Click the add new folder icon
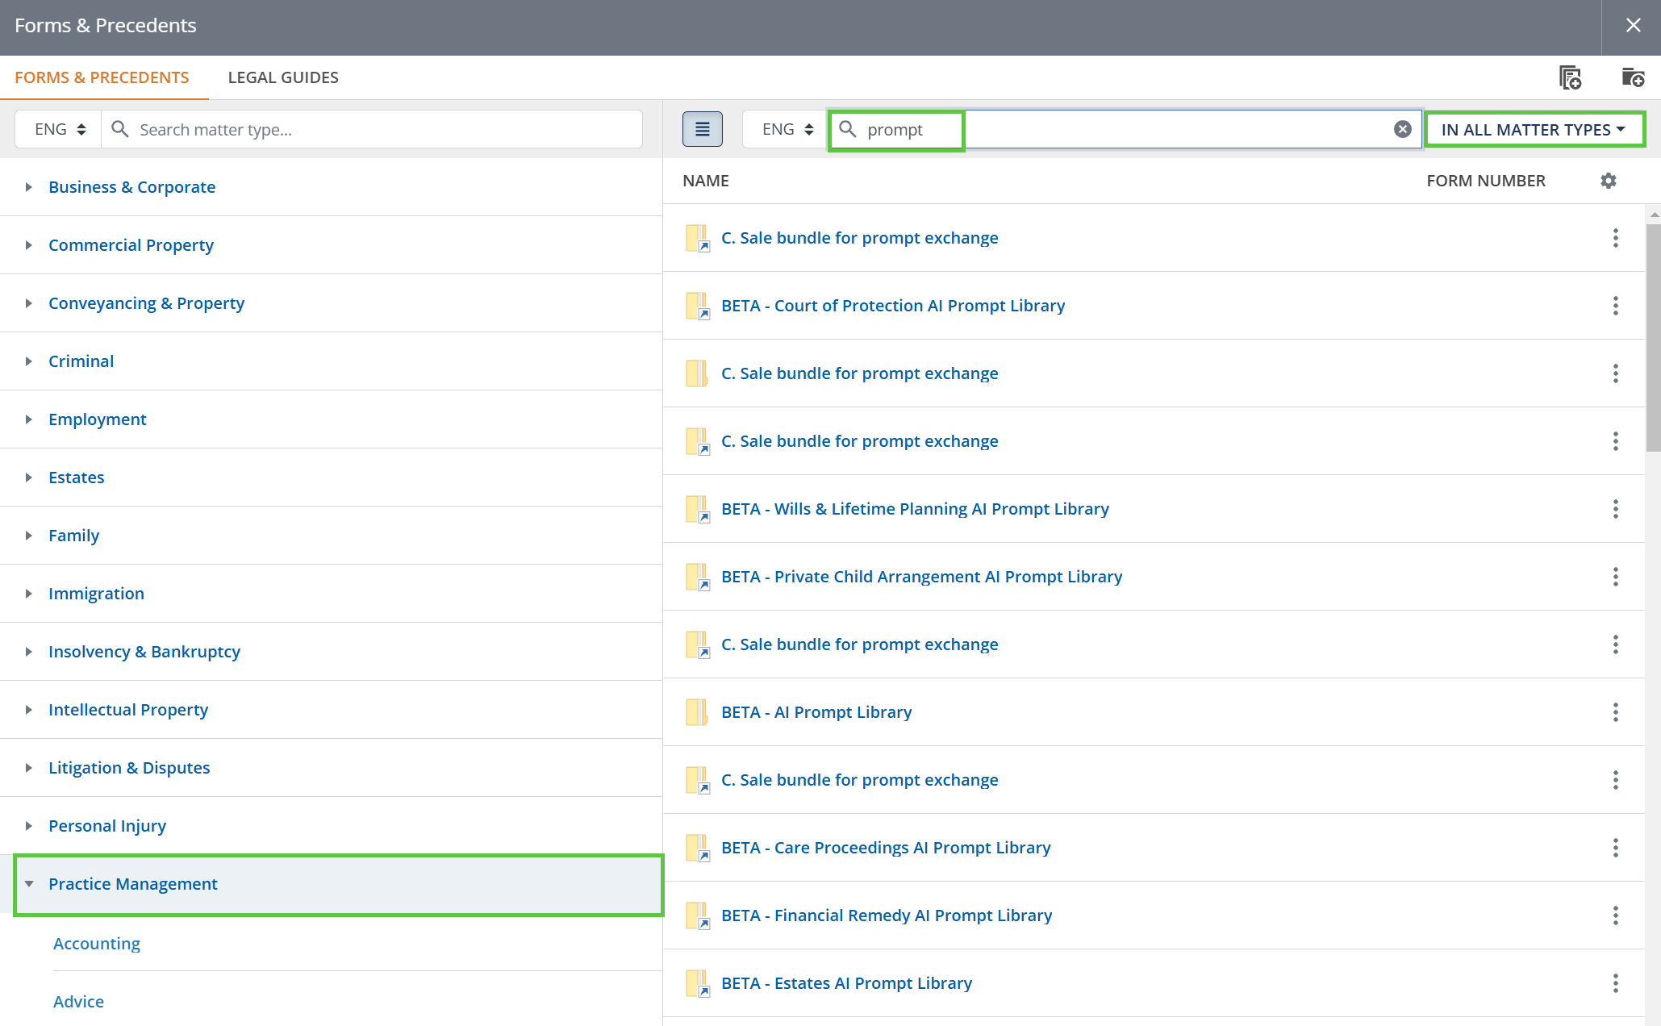Screen dimensions: 1661x1026 pyautogui.click(x=1633, y=77)
